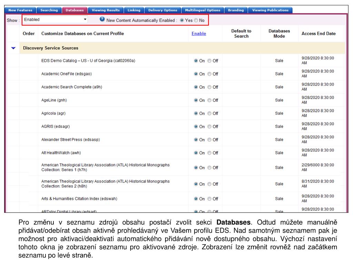The height and width of the screenshot is (265, 353).
Task: Click the 2/29/6000 access end date
Action: (317, 167)
